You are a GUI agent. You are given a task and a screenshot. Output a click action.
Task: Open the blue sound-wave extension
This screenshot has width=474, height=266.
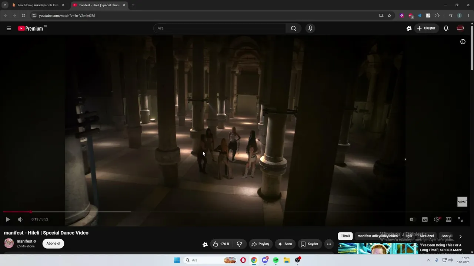pos(419,16)
